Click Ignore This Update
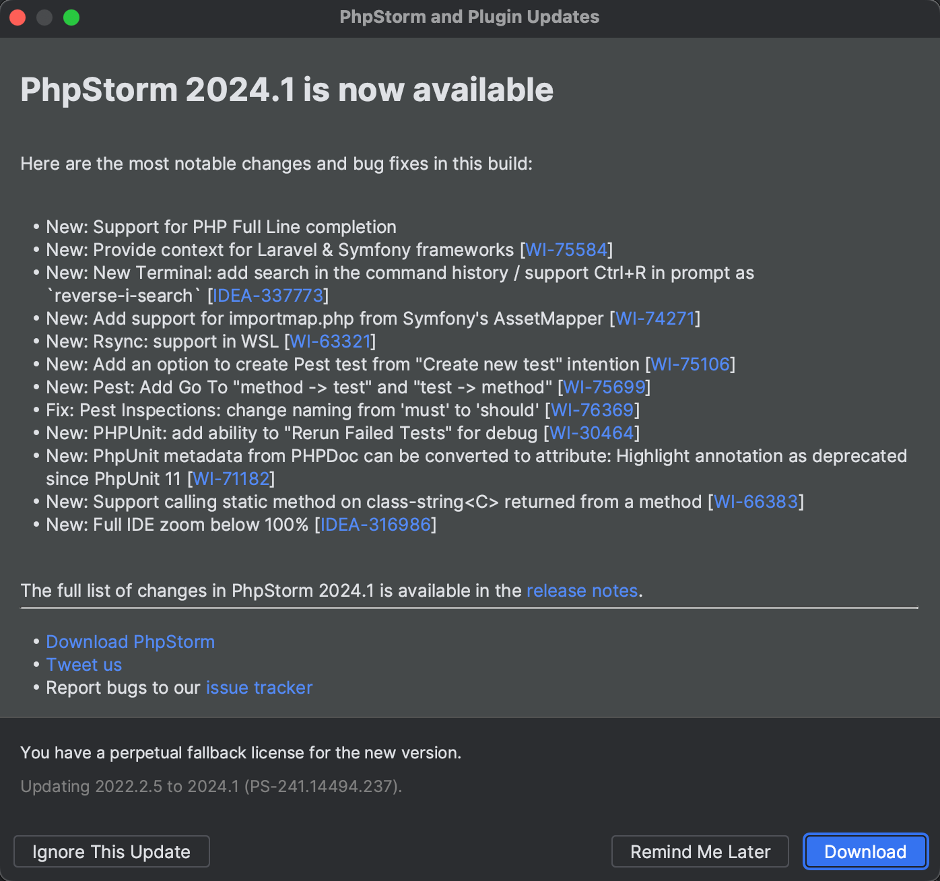This screenshot has height=881, width=940. pyautogui.click(x=111, y=851)
